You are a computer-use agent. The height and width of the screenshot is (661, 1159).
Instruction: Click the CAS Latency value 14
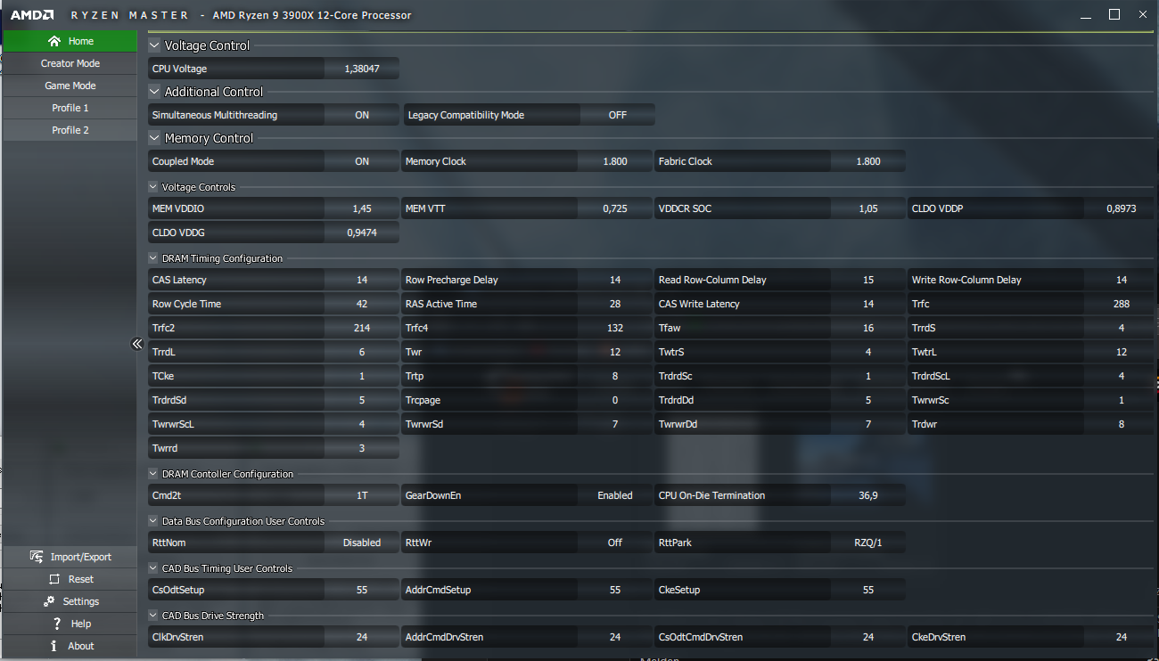[x=362, y=280]
